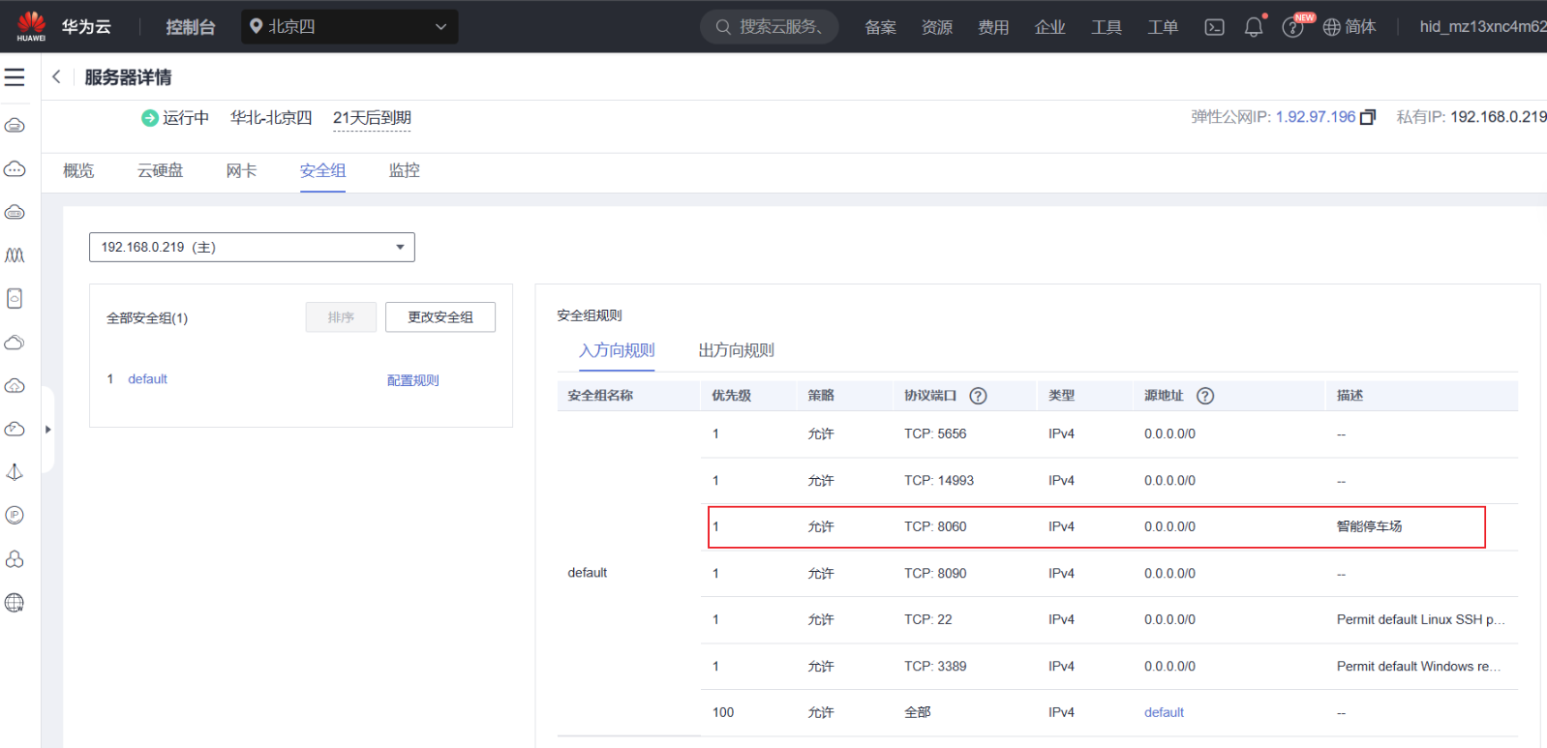Image resolution: width=1547 pixels, height=748 pixels.
Task: Click the three-hexagon cluster sidebar icon
Action: click(x=15, y=559)
